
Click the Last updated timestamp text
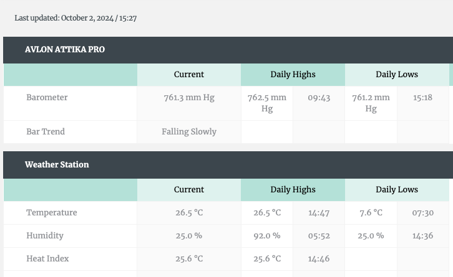pyautogui.click(x=75, y=18)
